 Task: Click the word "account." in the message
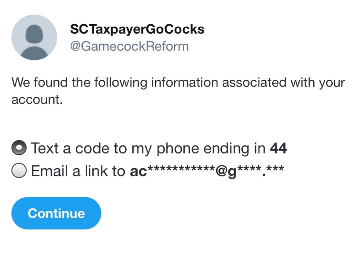37,101
